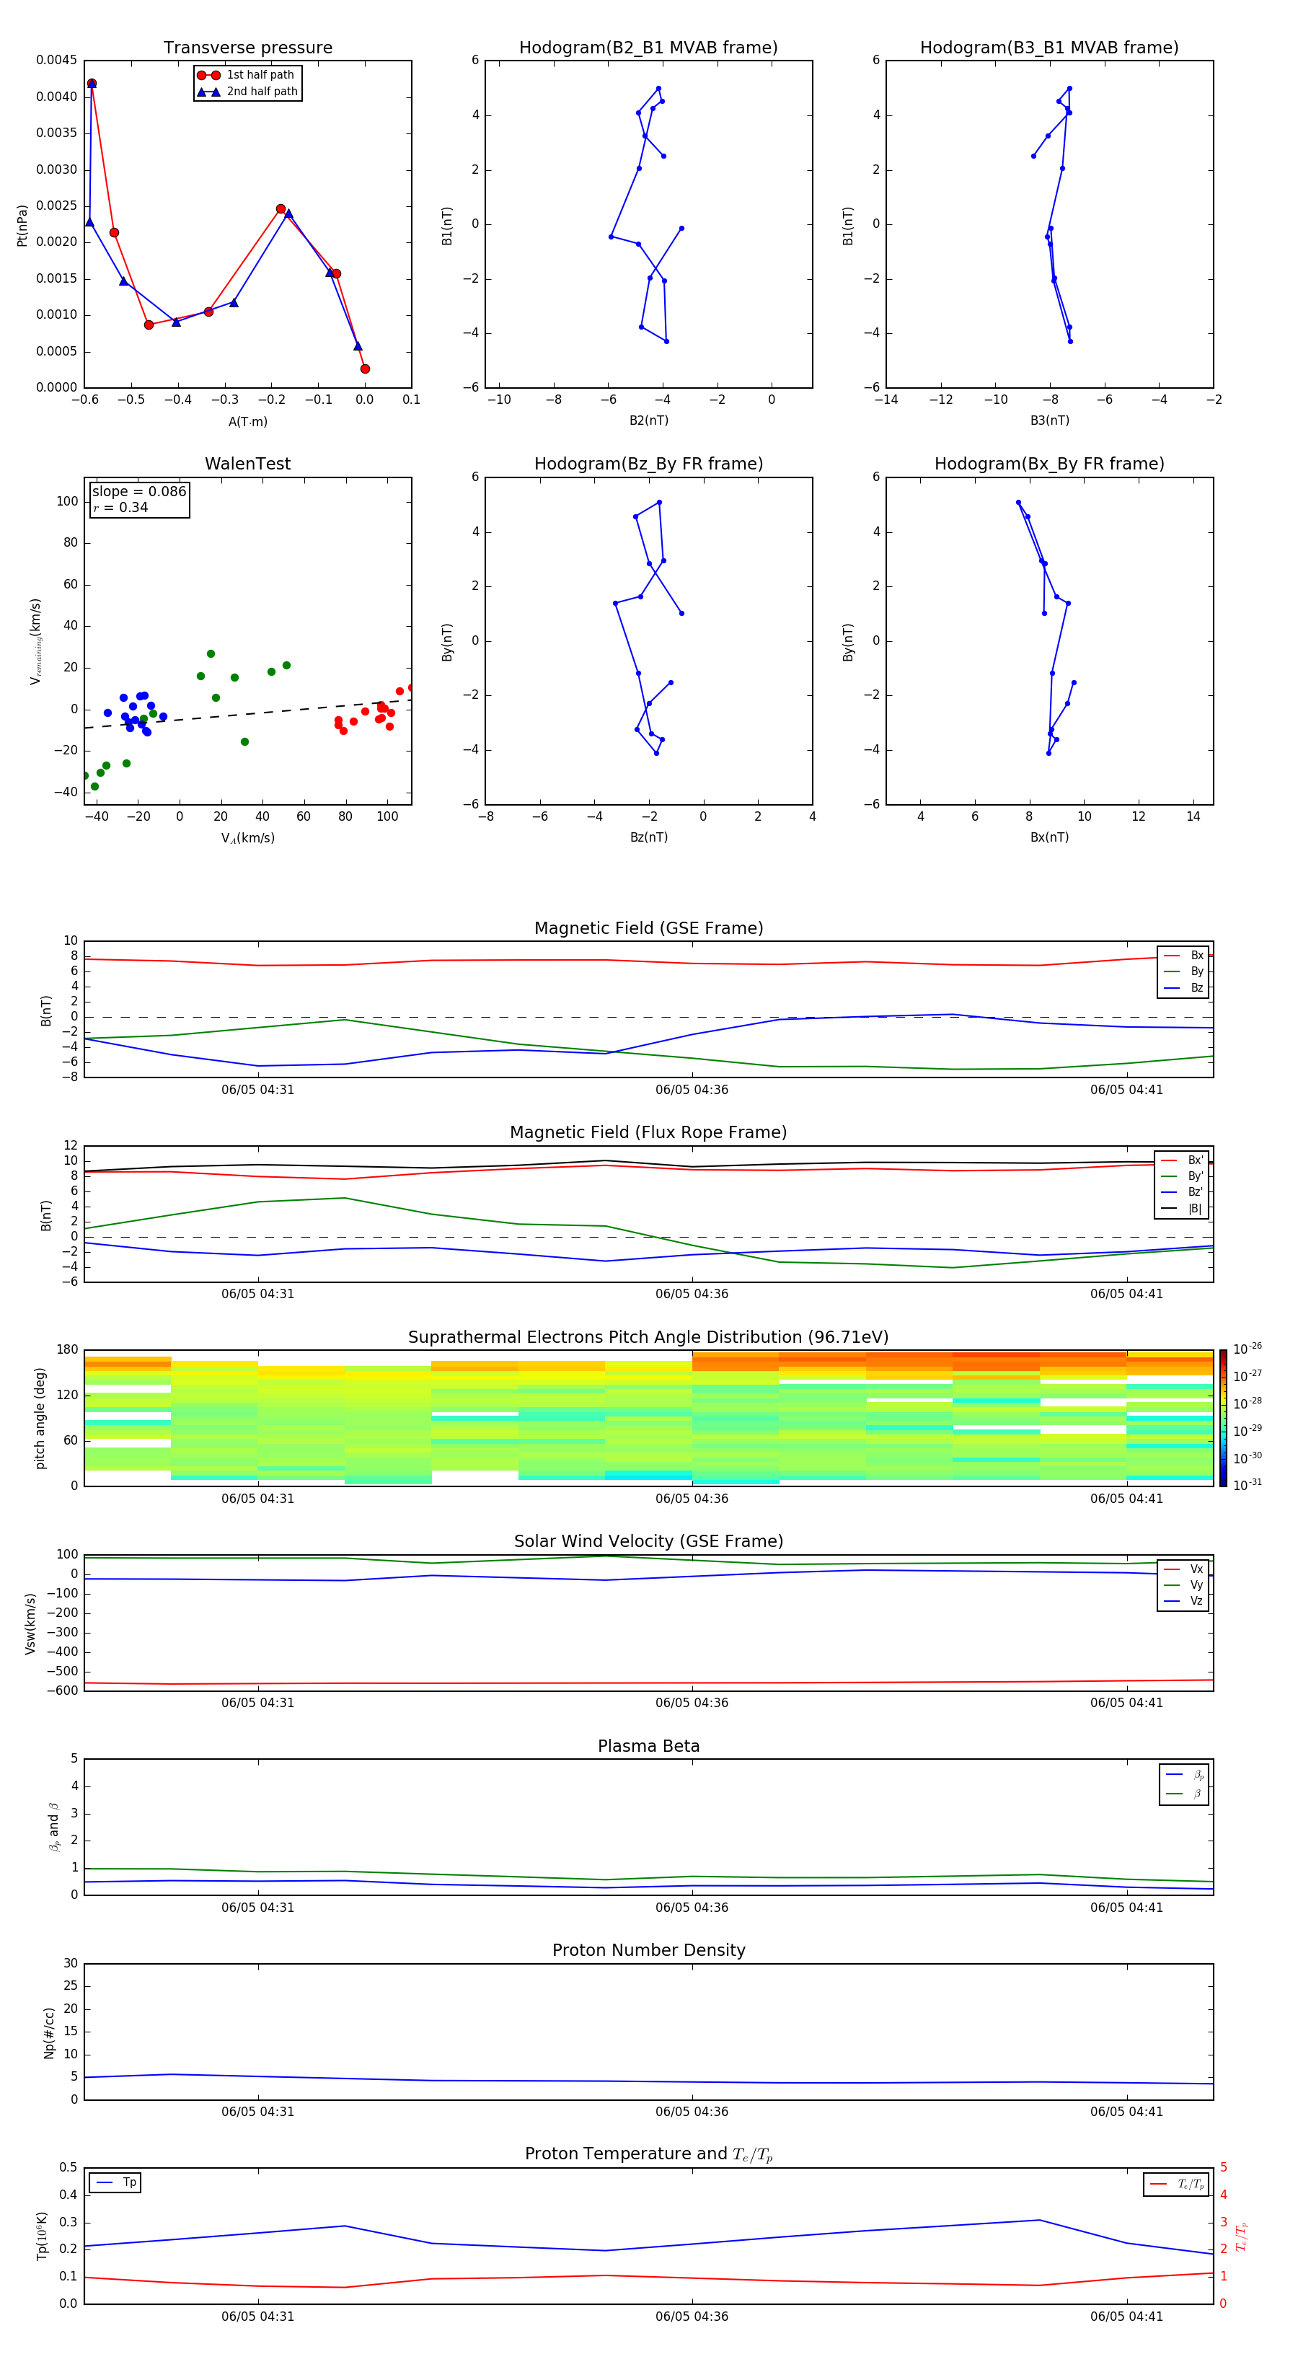Select "Bz'" in the Flux Rope legend
The image size is (1298, 2380).
pos(1183,1193)
